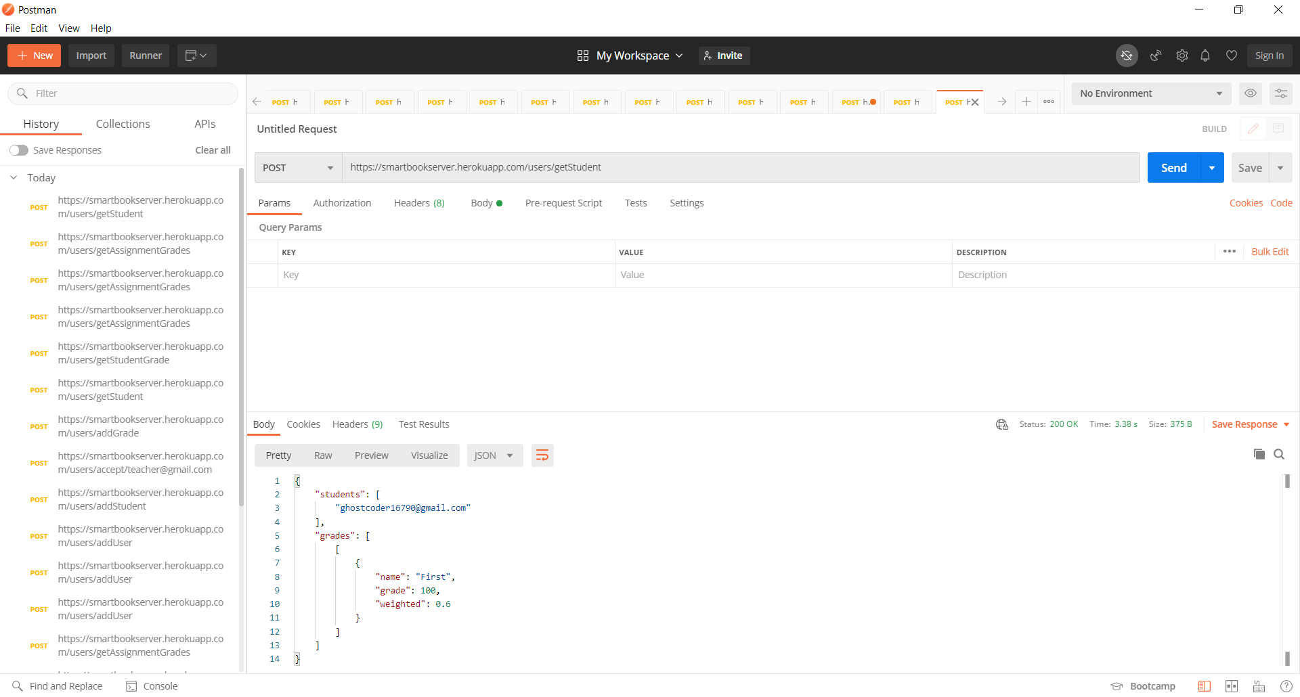Click the query params Key field
The width and height of the screenshot is (1300, 697).
coord(446,275)
